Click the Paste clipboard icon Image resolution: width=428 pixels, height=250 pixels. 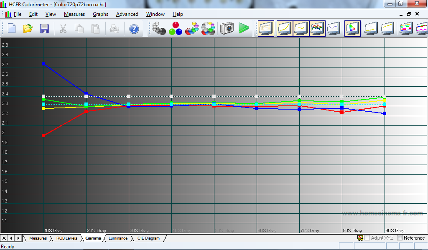click(95, 29)
